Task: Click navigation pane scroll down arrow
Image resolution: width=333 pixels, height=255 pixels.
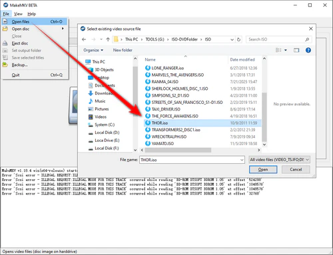Action: 135,150
